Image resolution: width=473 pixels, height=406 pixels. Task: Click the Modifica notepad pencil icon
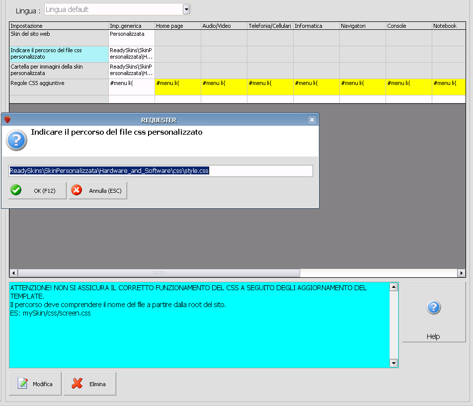coord(23,383)
